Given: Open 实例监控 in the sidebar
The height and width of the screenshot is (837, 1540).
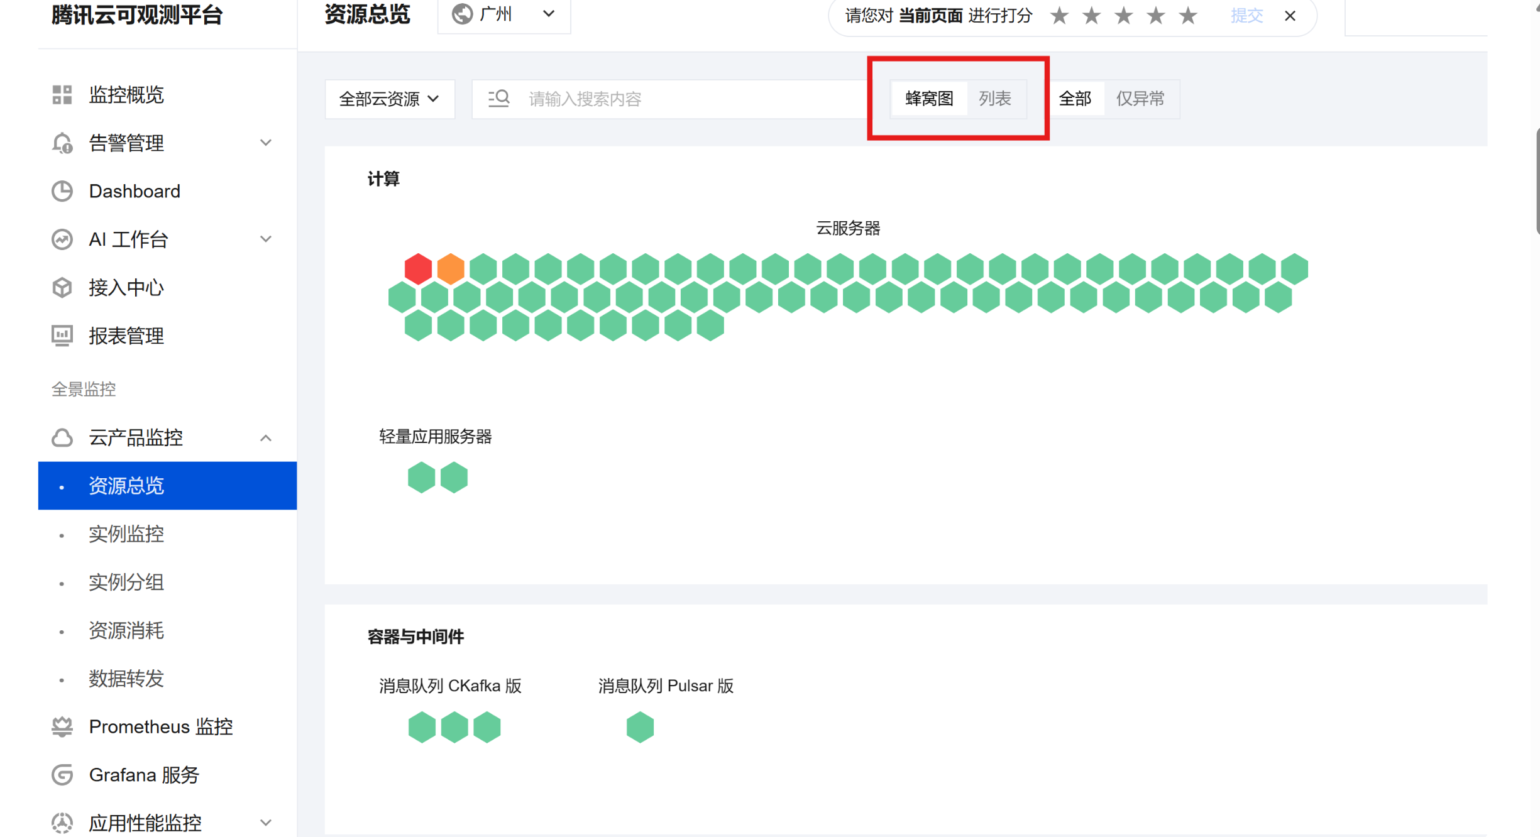Looking at the screenshot, I should (126, 534).
